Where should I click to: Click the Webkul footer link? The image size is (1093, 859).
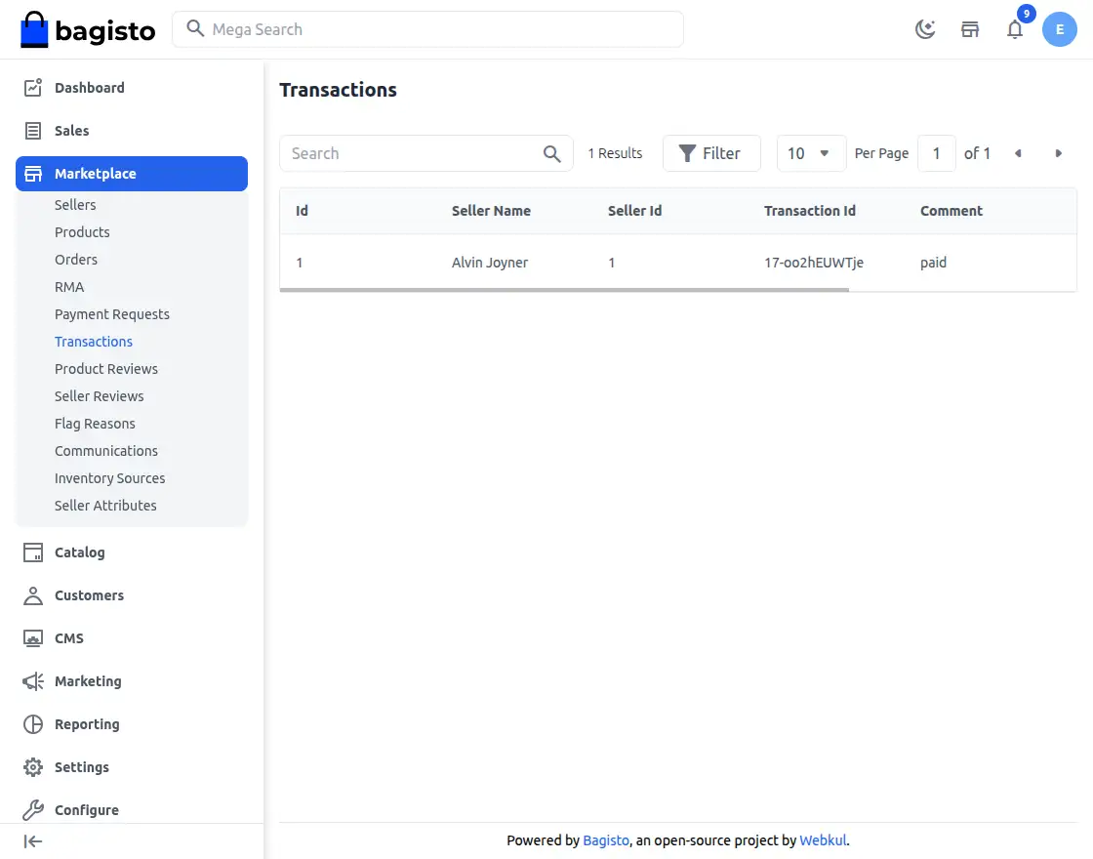pos(823,840)
